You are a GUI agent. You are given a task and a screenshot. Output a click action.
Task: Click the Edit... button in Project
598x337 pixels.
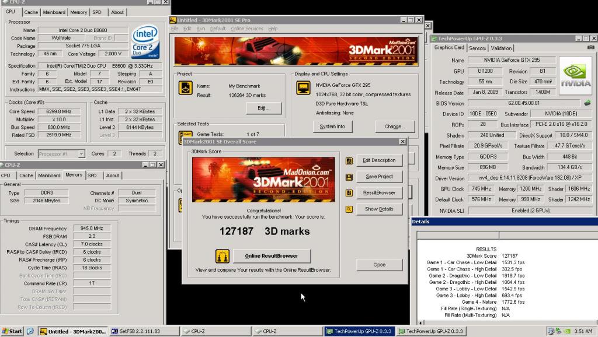coord(263,108)
